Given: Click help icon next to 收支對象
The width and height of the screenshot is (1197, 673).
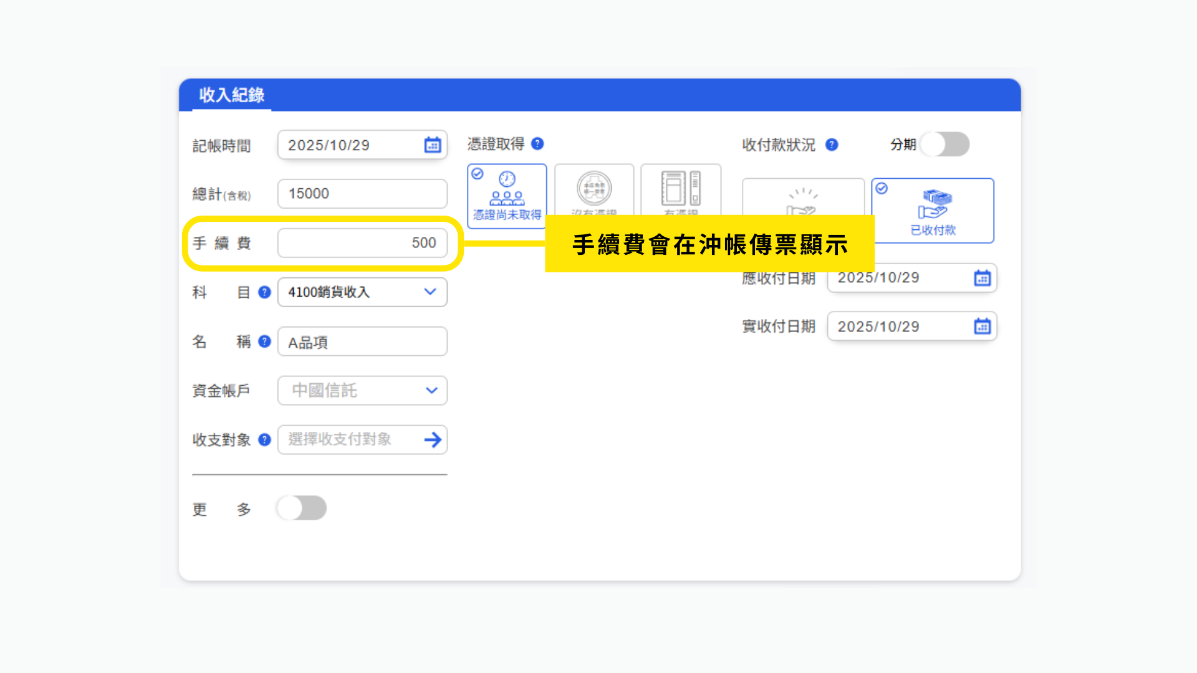Looking at the screenshot, I should (264, 440).
